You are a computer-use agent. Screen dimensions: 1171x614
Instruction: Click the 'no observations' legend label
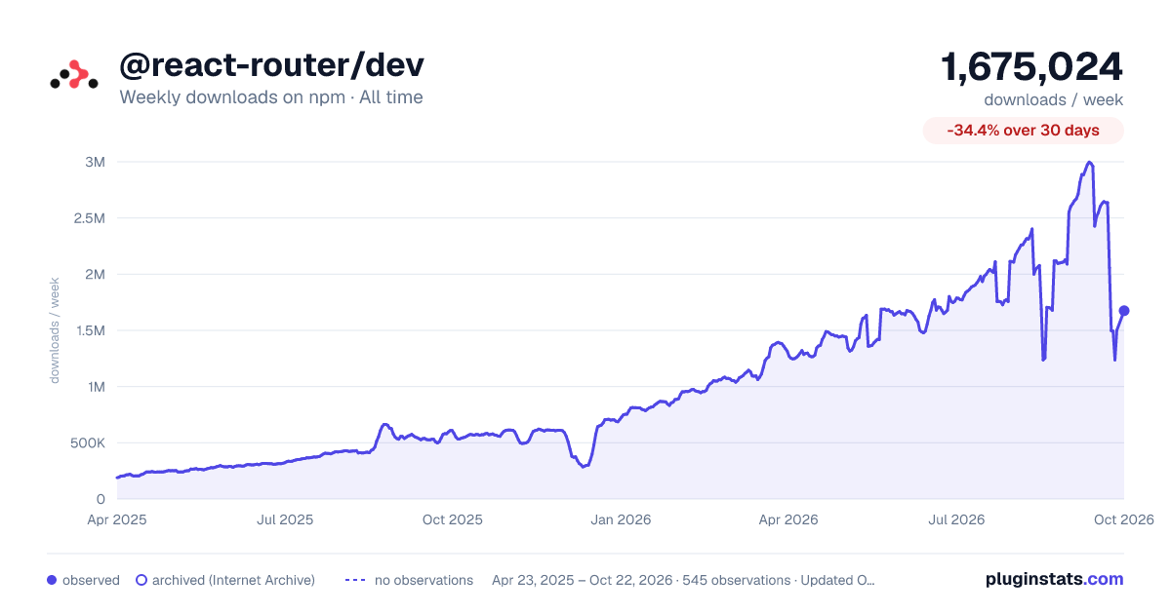pos(424,580)
